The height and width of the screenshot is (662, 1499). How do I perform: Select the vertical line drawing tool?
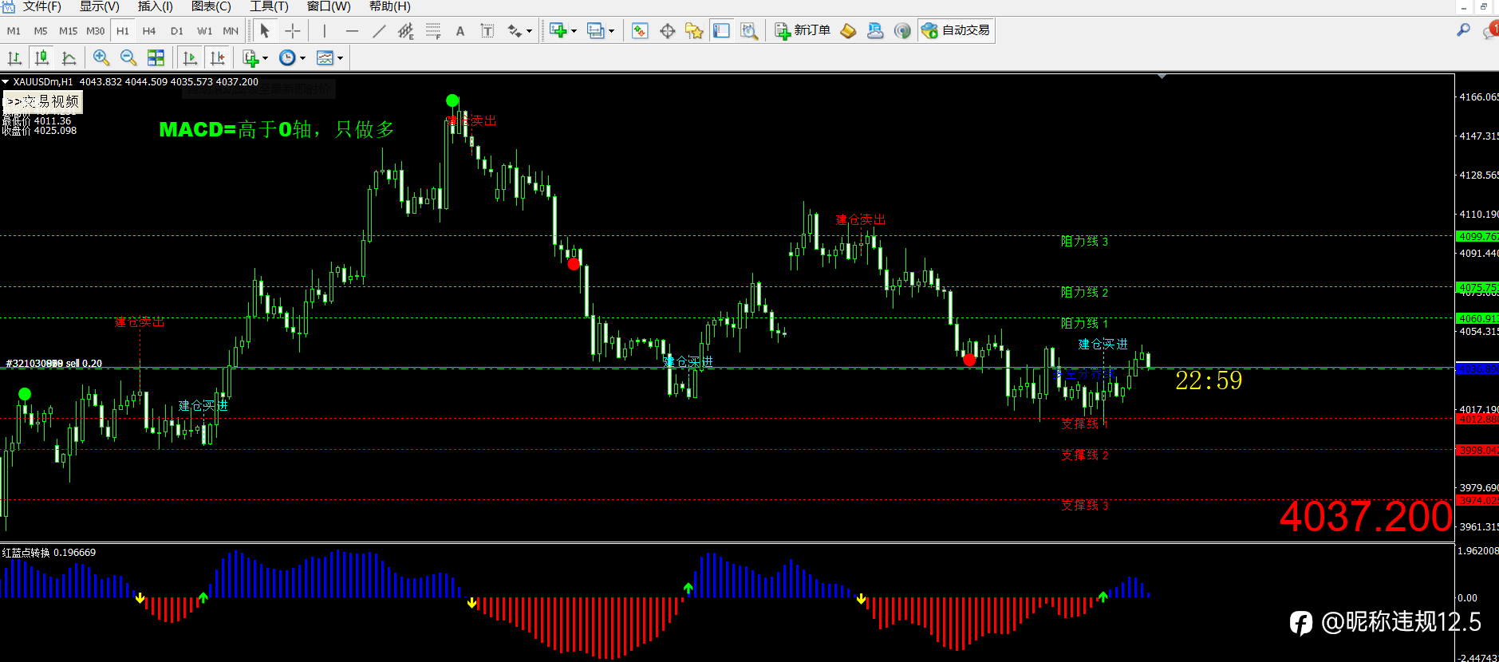pos(324,31)
